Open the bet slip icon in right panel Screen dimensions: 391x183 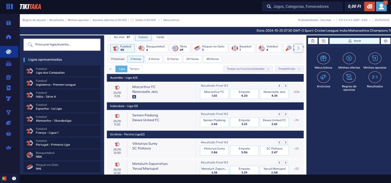point(313,41)
